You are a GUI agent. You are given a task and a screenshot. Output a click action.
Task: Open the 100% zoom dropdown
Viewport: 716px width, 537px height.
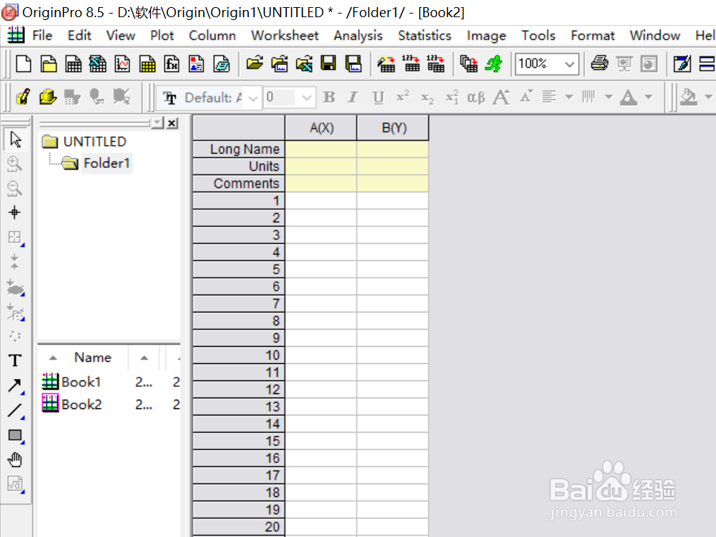[x=569, y=64]
